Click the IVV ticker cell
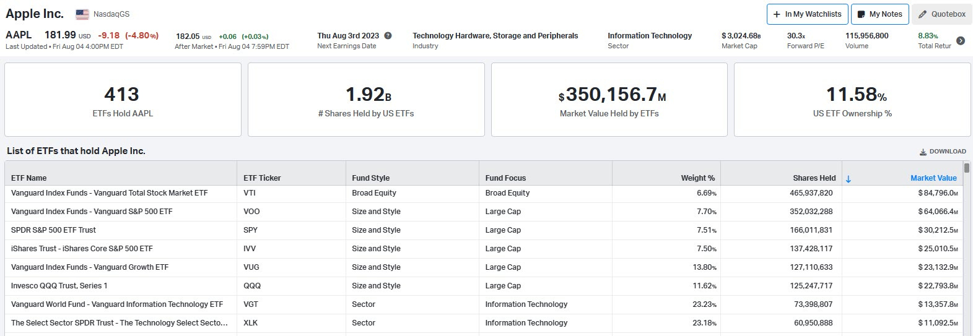The width and height of the screenshot is (973, 336). coord(250,249)
